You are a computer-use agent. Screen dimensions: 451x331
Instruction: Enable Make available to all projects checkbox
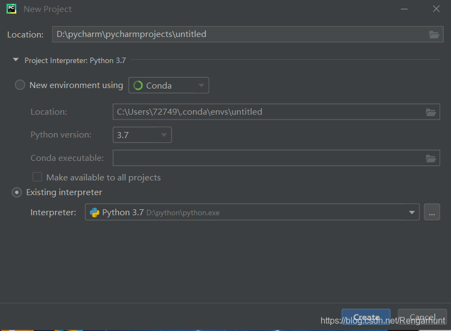tap(37, 177)
